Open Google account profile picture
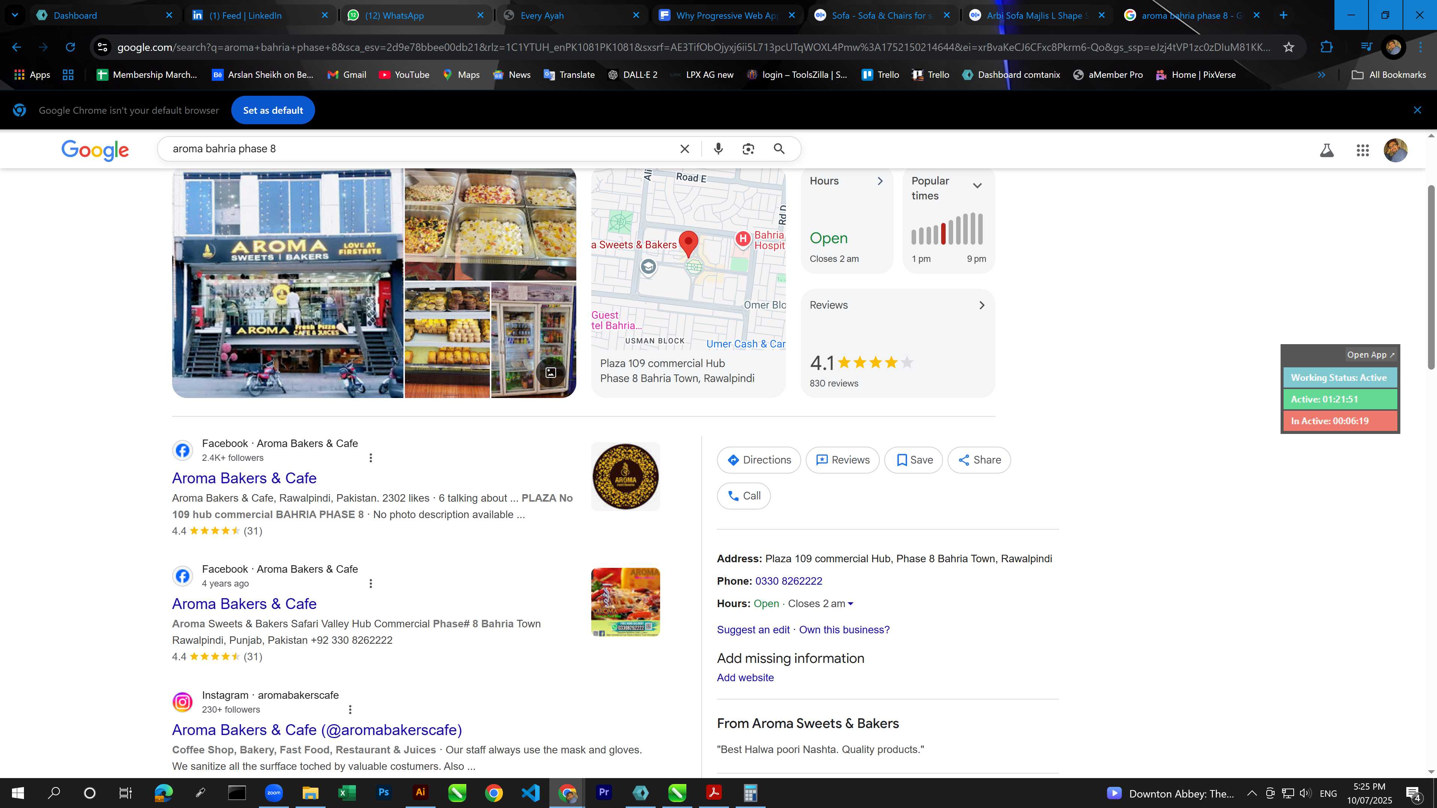The width and height of the screenshot is (1437, 808). click(x=1395, y=150)
